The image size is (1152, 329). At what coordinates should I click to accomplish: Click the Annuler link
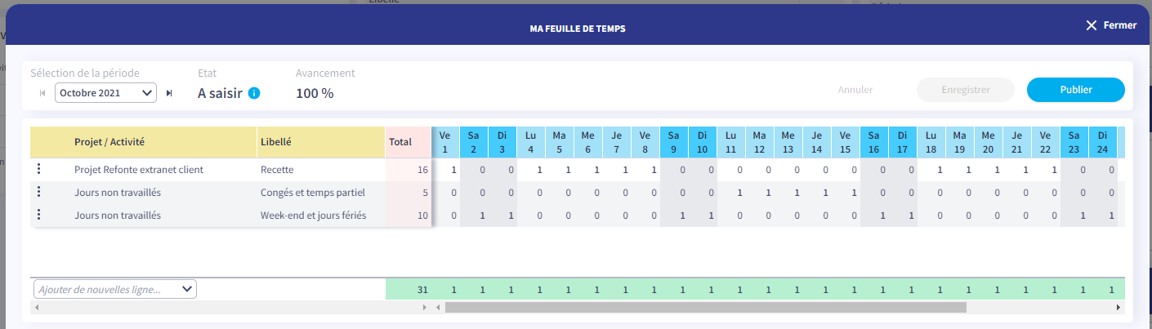pyautogui.click(x=855, y=90)
